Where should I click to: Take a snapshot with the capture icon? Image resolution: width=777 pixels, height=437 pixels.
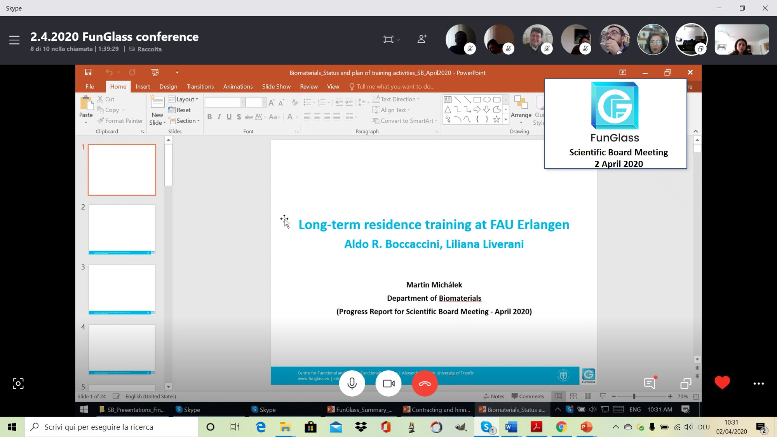(x=18, y=384)
